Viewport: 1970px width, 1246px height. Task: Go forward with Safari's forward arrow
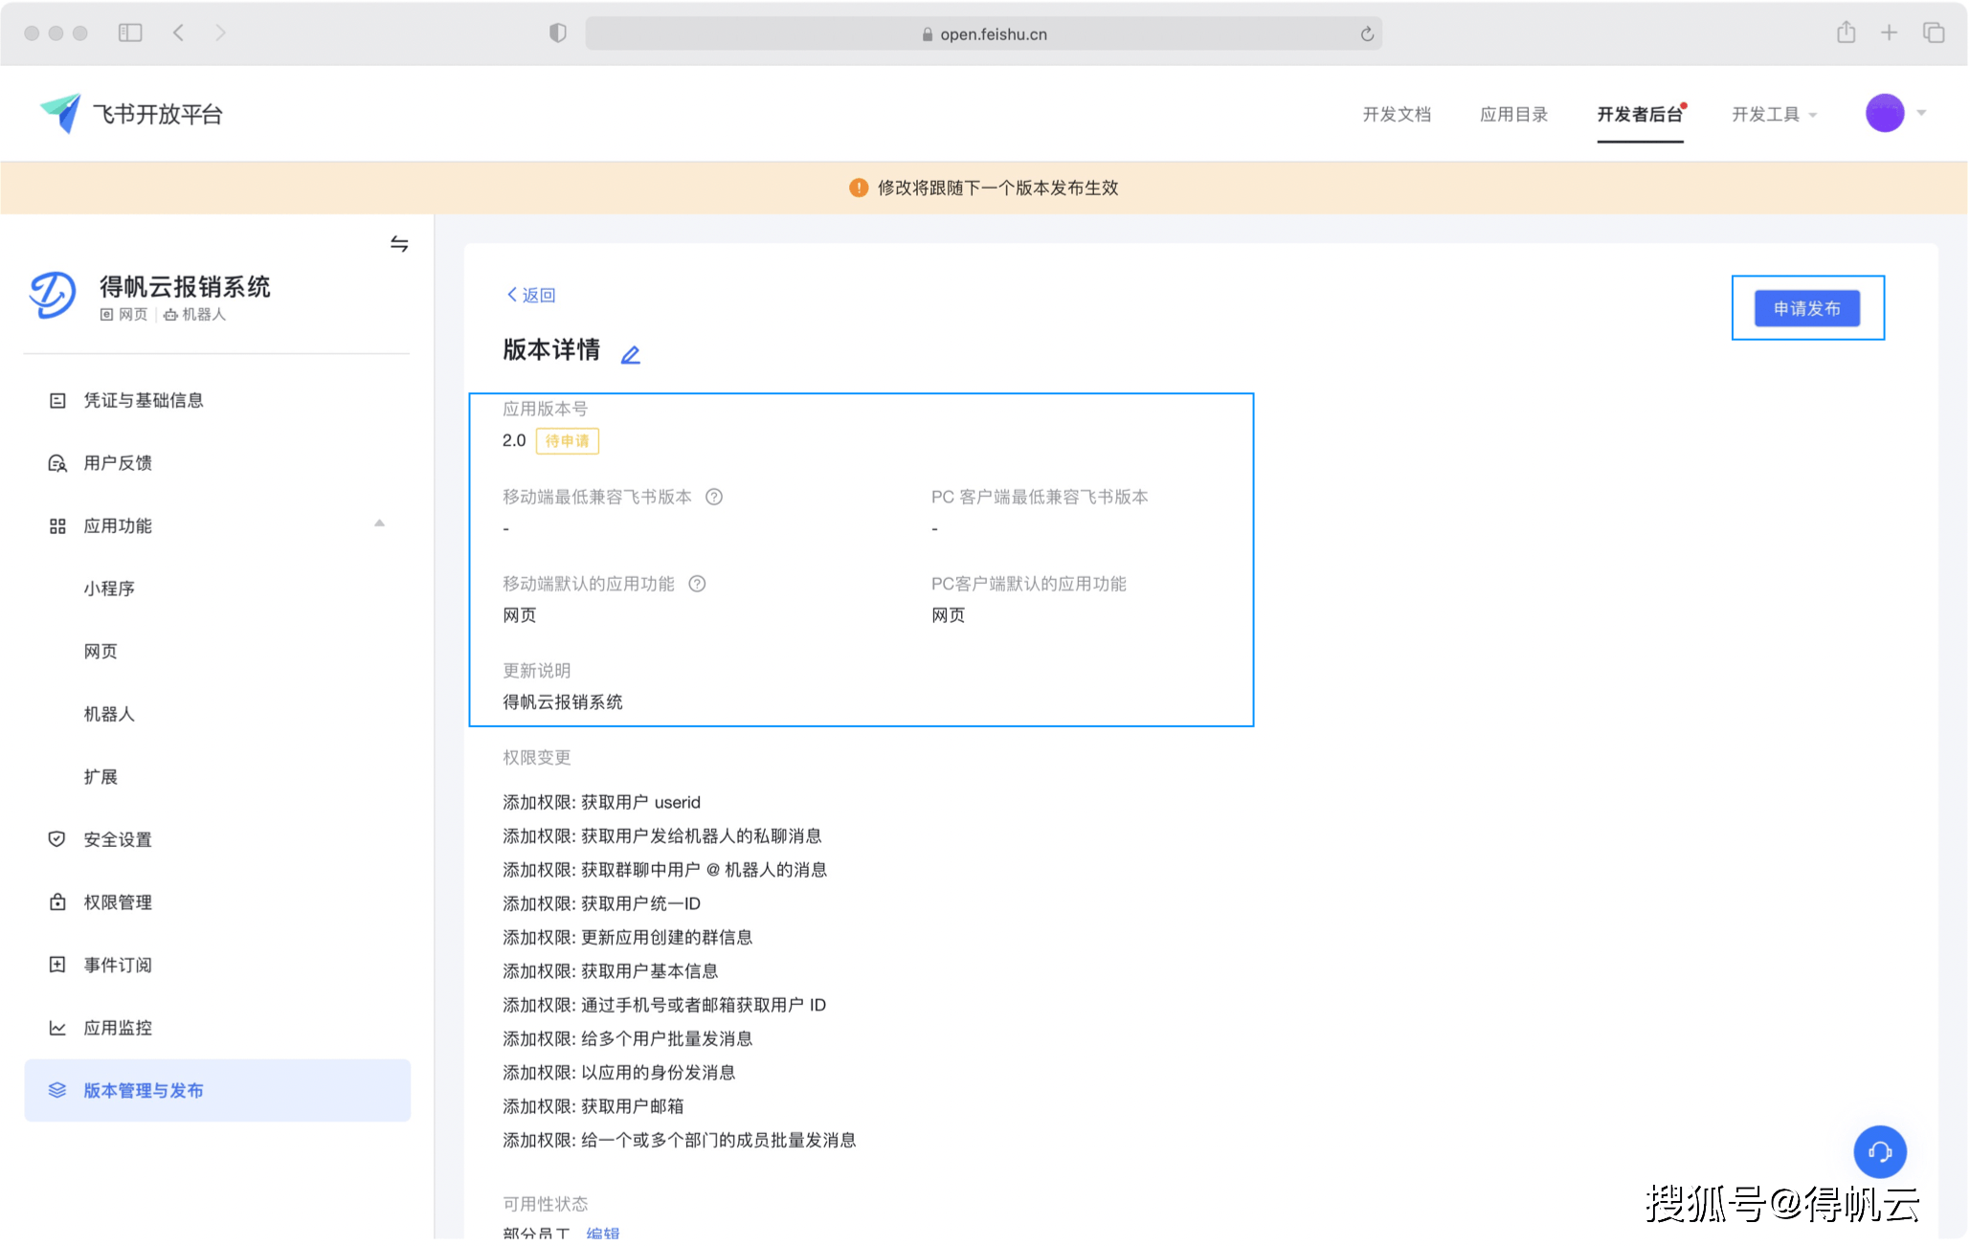coord(220,33)
